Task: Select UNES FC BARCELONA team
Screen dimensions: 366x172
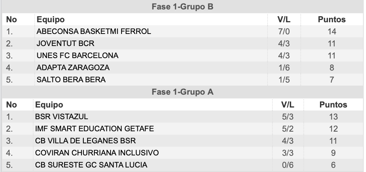Action: (77, 55)
